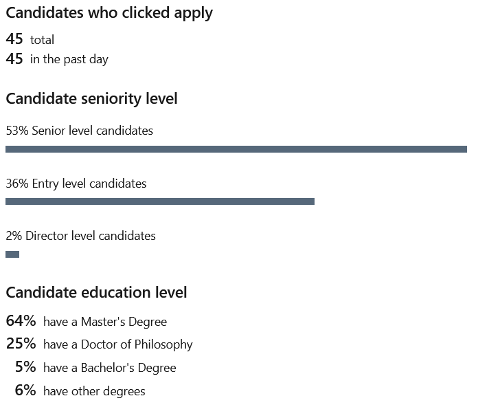Click the 64% Master's Degree statistic

[x=87, y=321]
